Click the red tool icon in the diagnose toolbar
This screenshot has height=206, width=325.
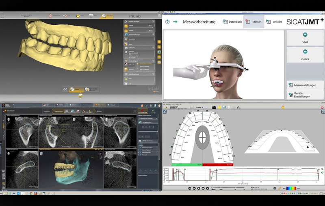tap(78, 111)
